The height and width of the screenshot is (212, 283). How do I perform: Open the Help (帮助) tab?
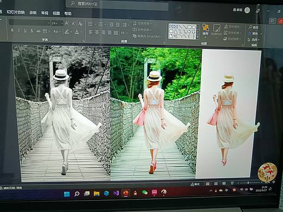coord(68,14)
